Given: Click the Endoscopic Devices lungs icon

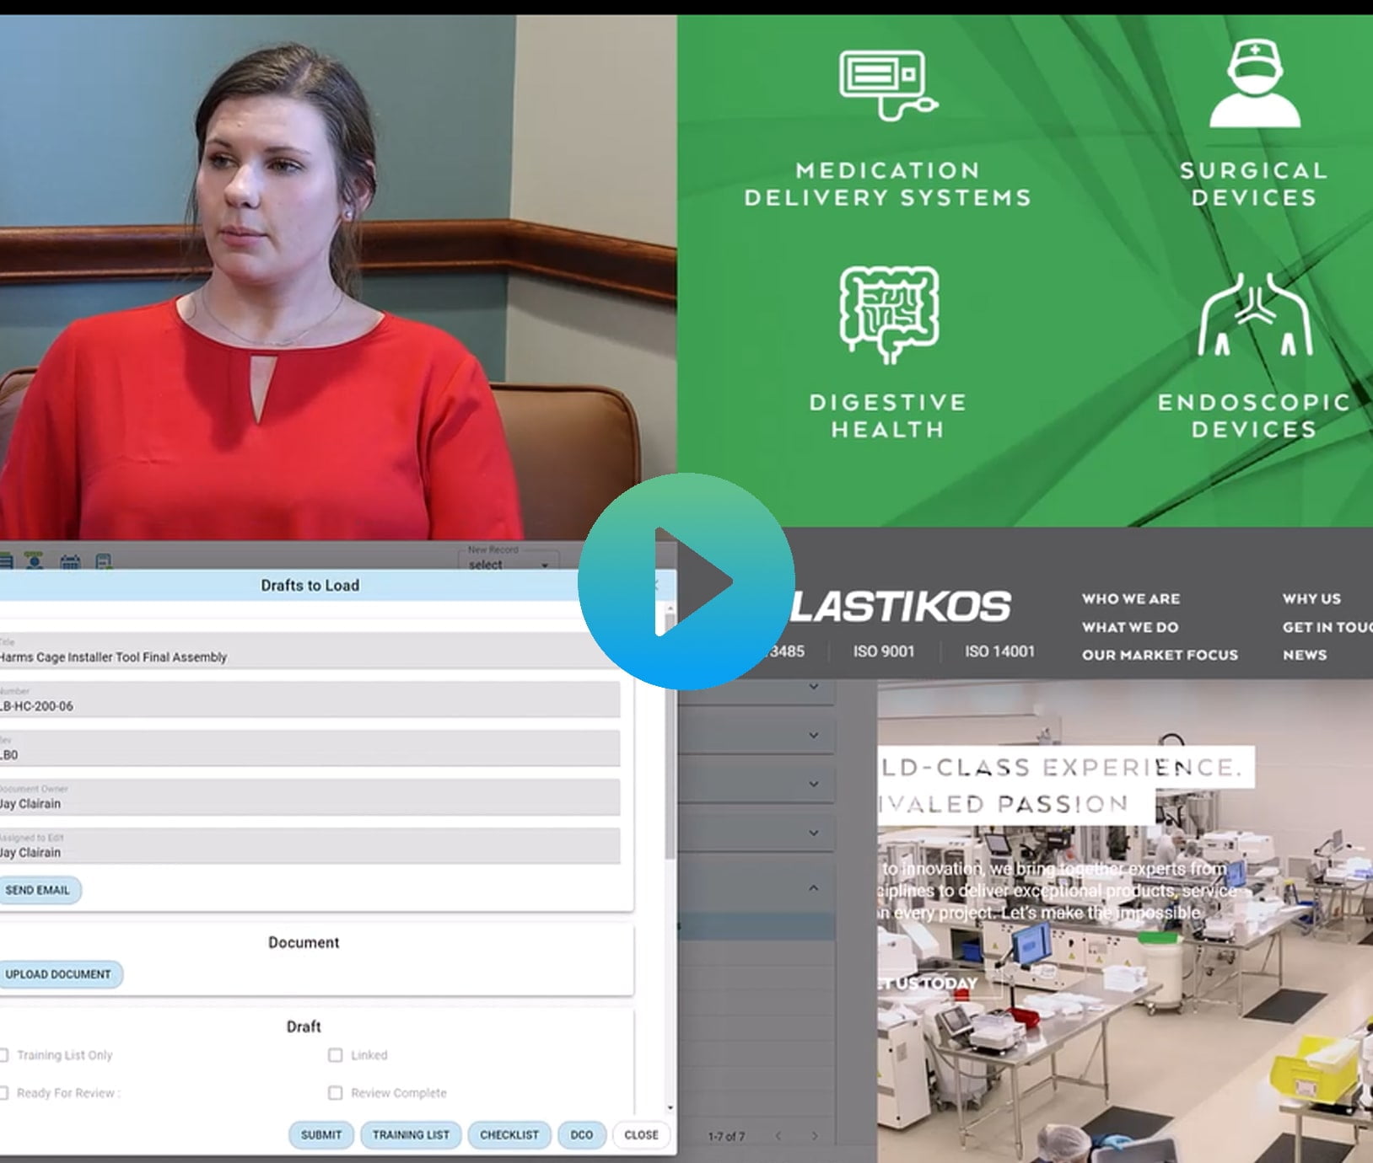Looking at the screenshot, I should (1254, 314).
